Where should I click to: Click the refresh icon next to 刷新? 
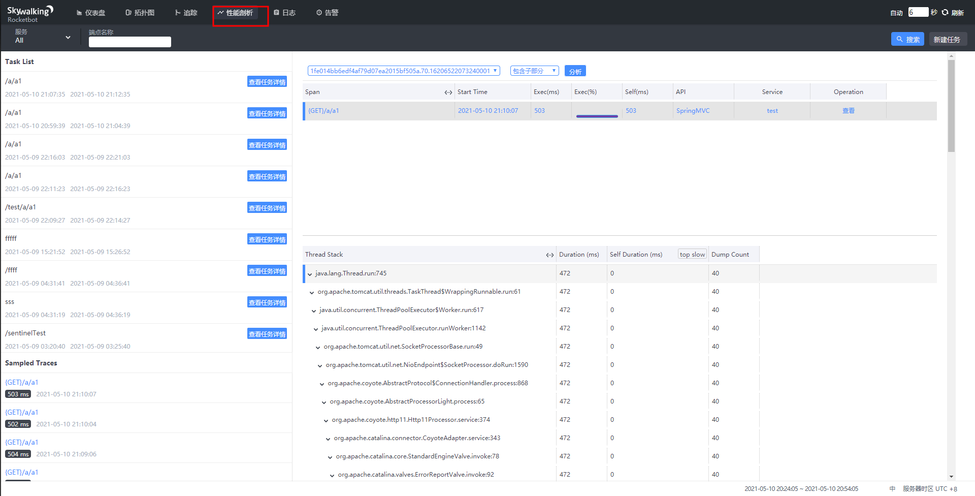click(x=945, y=12)
